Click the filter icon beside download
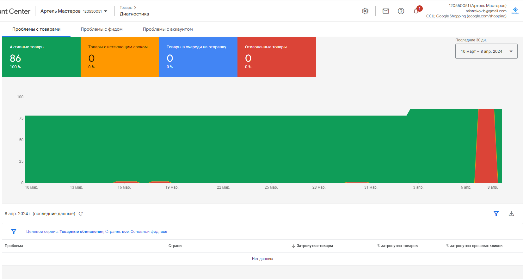Viewport: 523px width, 279px height. (x=496, y=214)
